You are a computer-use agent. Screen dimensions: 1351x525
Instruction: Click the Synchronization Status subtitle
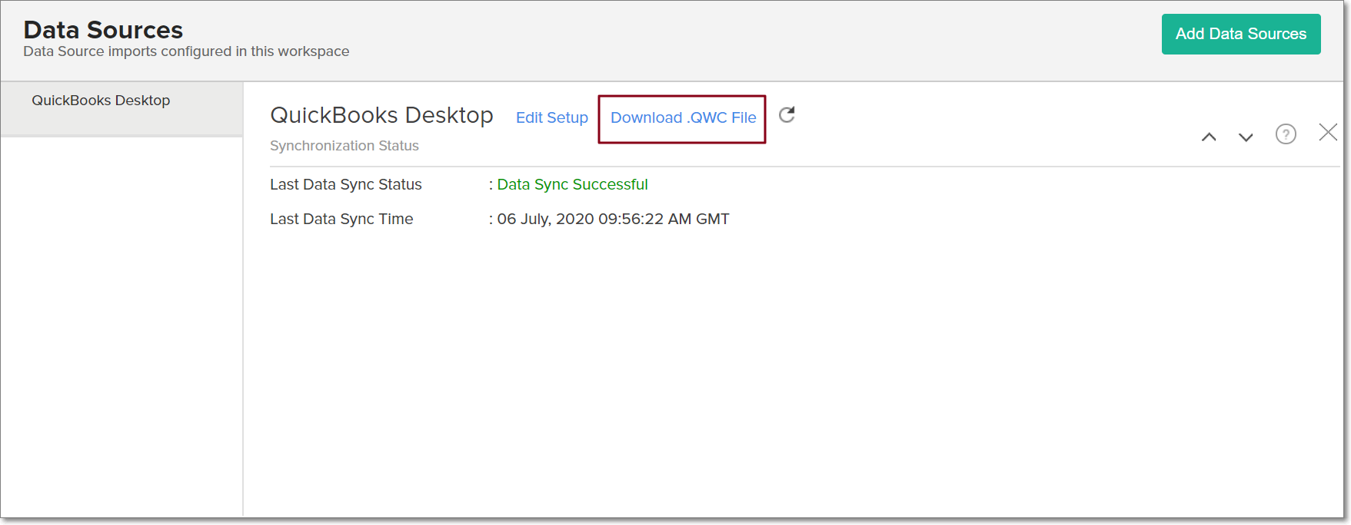coord(344,146)
